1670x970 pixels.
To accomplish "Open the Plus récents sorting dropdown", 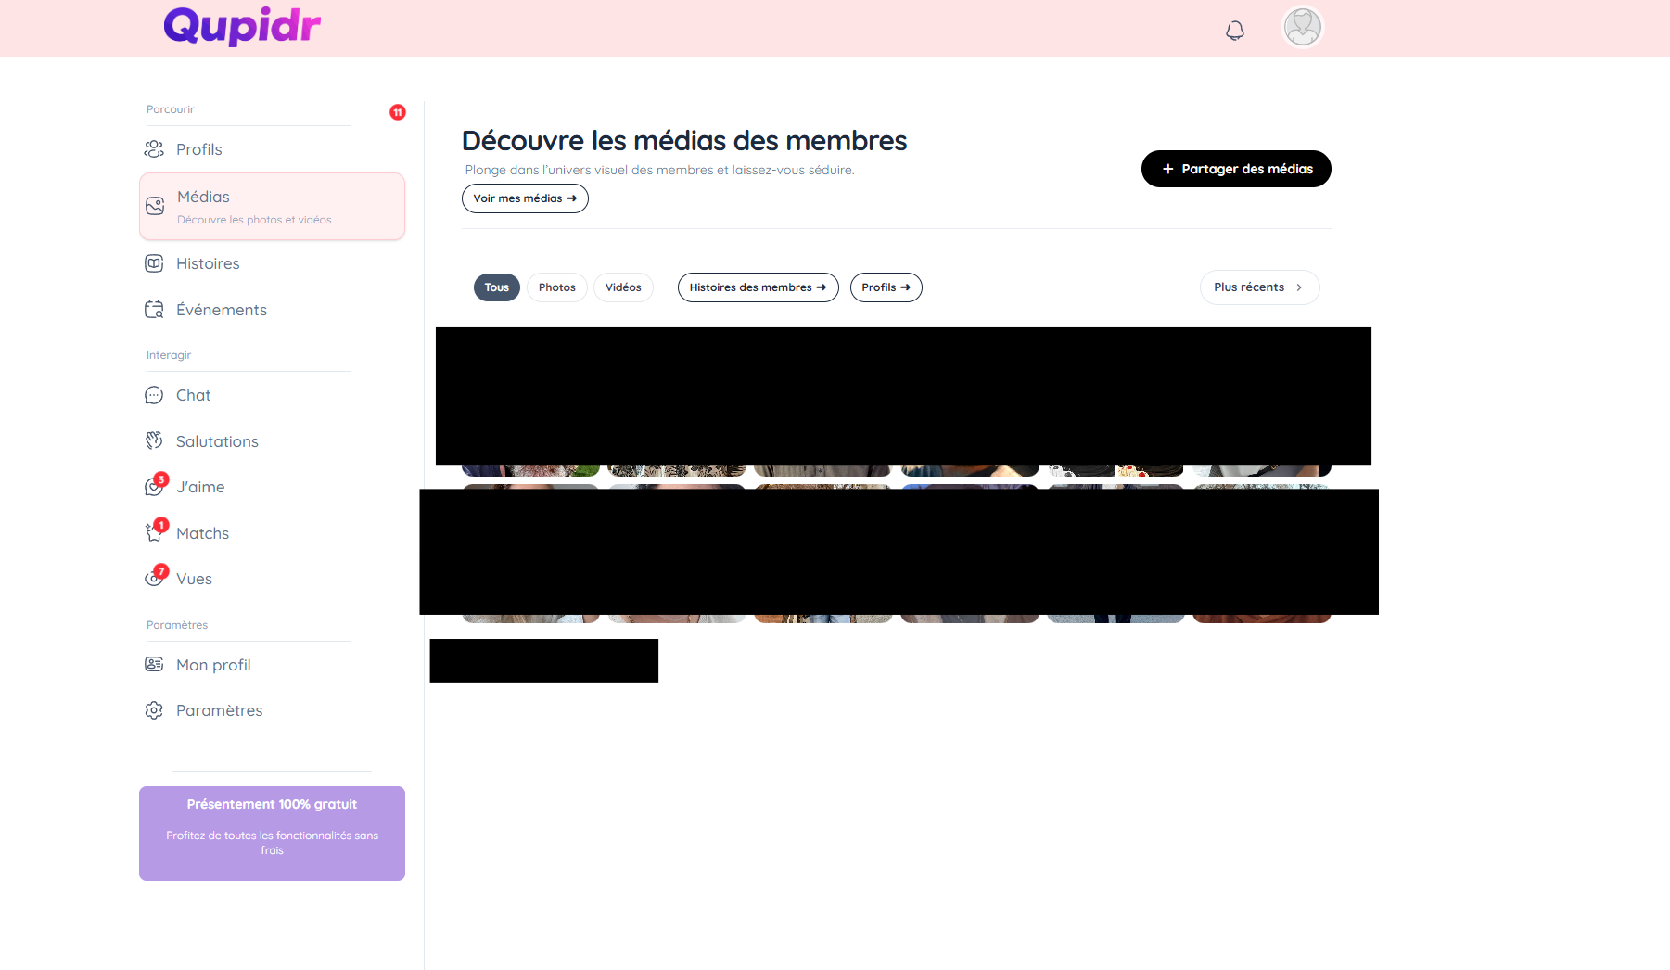I will tap(1258, 287).
